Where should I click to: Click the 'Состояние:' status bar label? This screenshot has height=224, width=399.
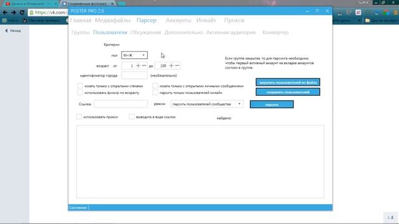click(x=79, y=207)
